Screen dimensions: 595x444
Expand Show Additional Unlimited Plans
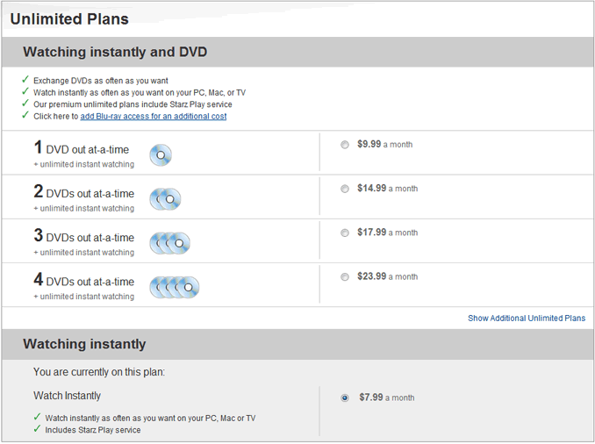527,318
